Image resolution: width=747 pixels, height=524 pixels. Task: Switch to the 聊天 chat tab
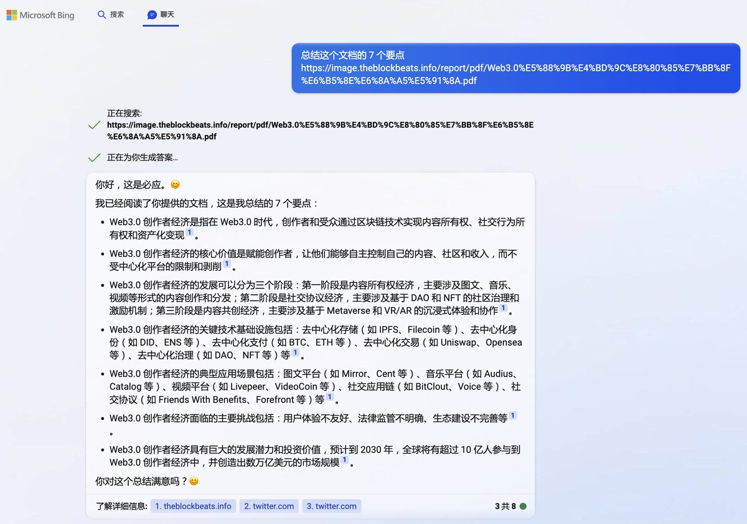(x=161, y=14)
